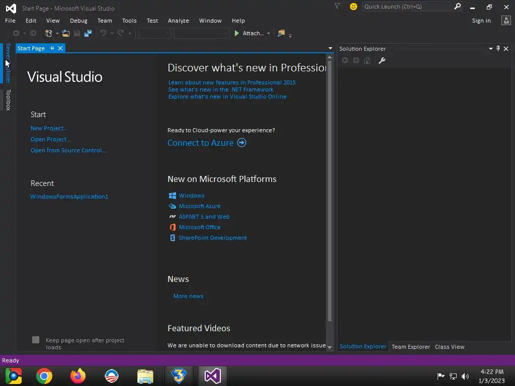515x386 pixels.
Task: Click the Find in Files toolbar icon
Action: click(x=281, y=33)
